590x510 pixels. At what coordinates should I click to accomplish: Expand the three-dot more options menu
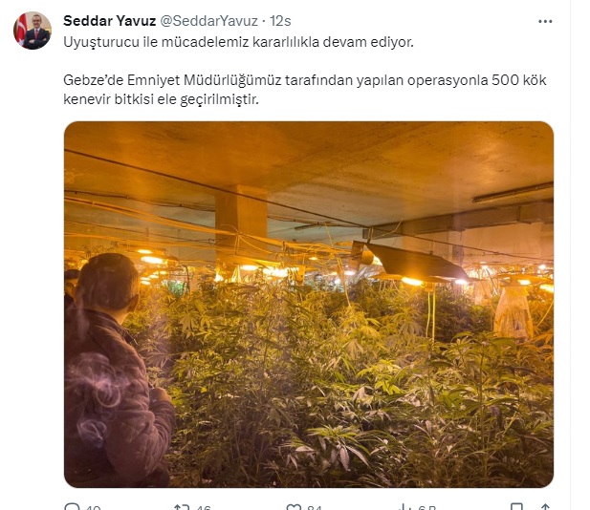545,21
